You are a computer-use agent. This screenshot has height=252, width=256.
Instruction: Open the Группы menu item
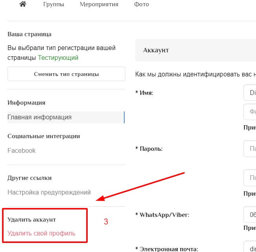pos(53,4)
